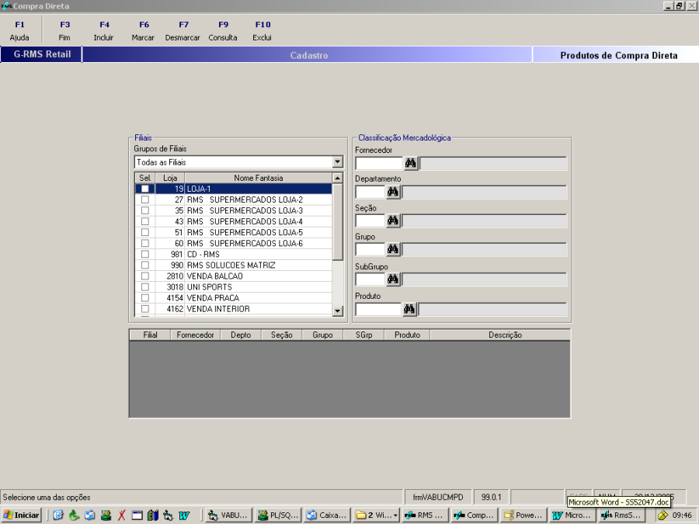
Task: Switch to Microsoft Word taskbar window
Action: (572, 515)
